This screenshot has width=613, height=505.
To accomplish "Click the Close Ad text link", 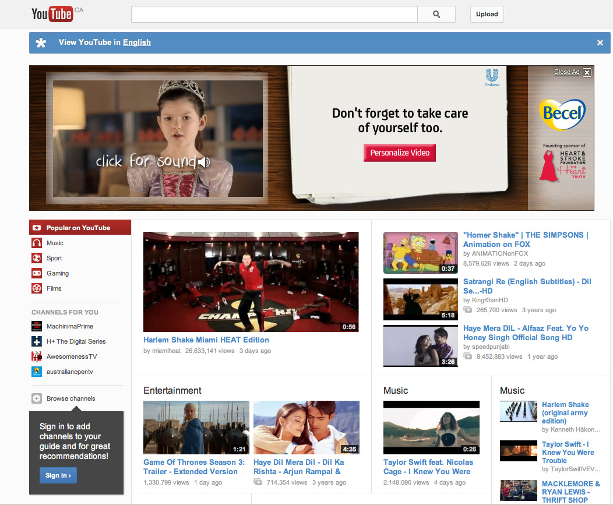I will click(566, 72).
